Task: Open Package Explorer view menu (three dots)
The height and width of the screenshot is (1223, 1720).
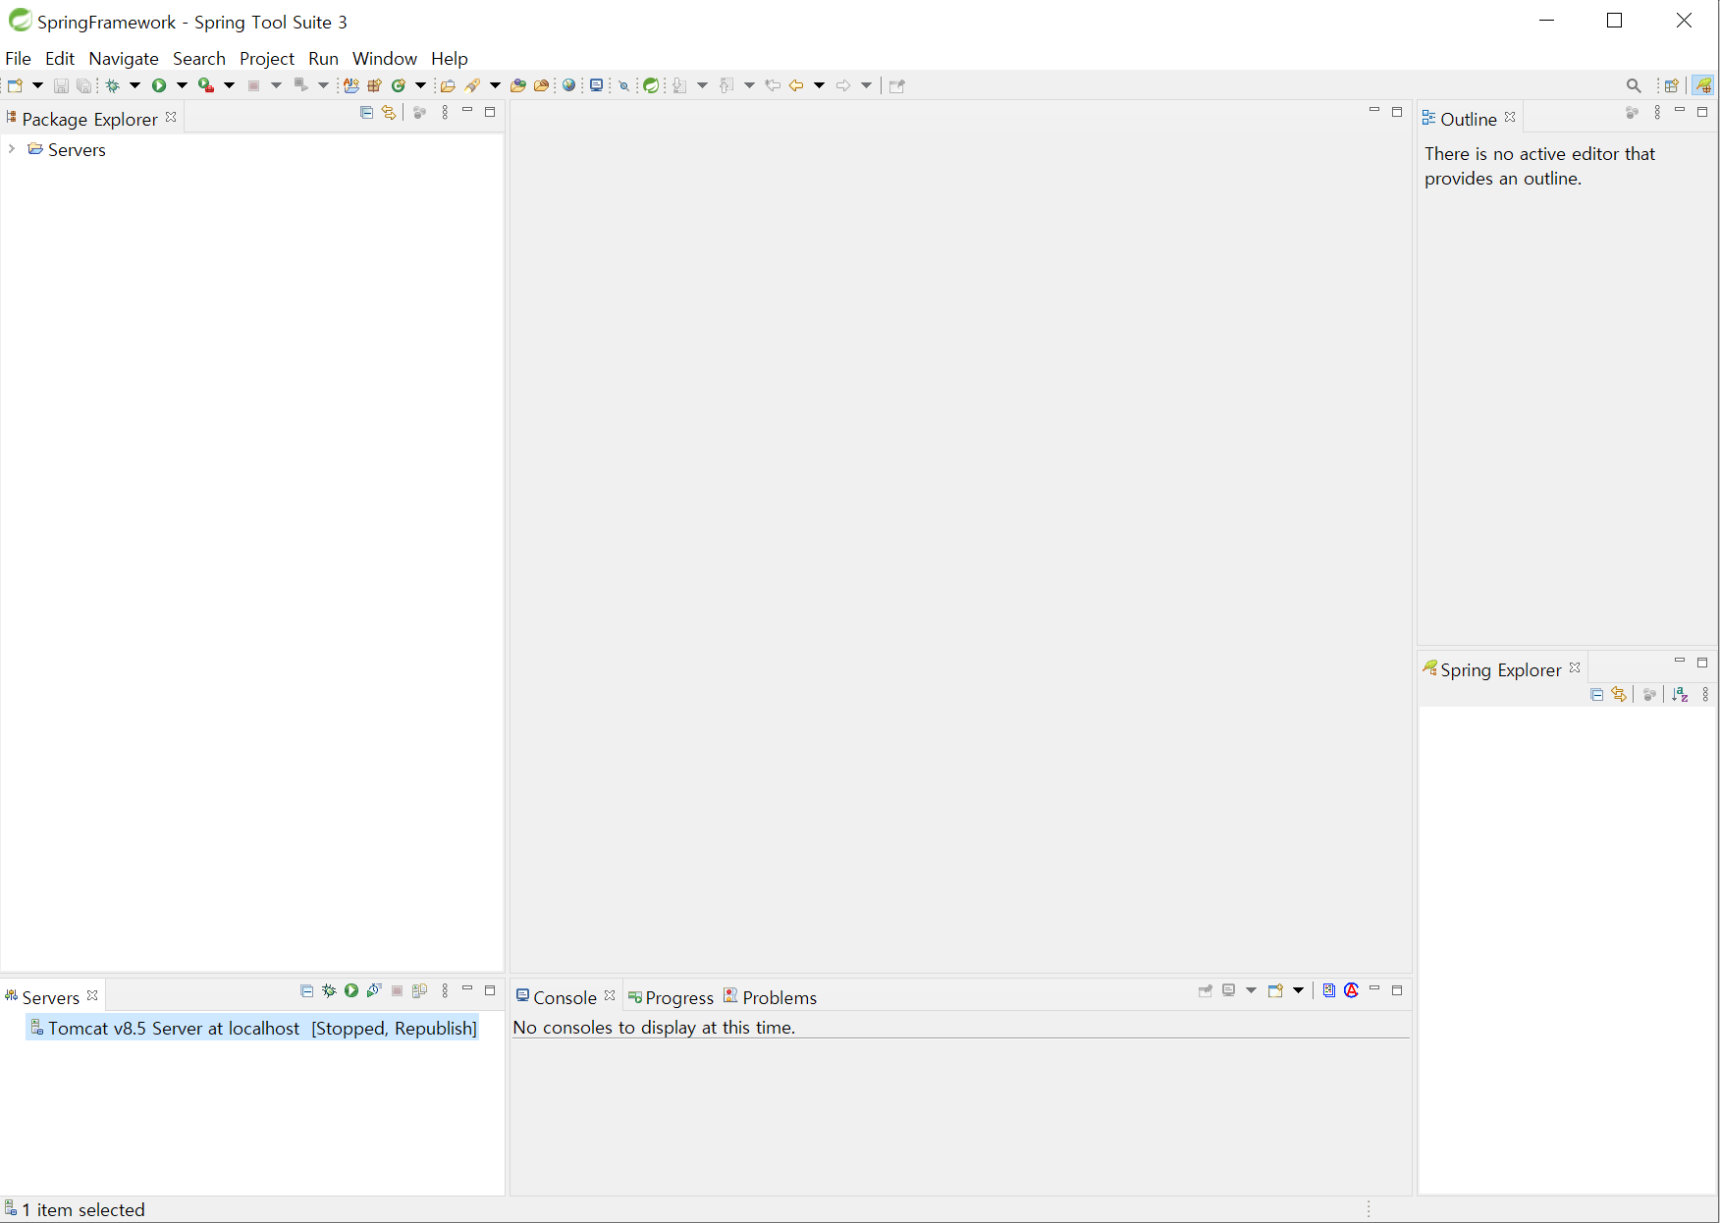Action: coord(445,113)
